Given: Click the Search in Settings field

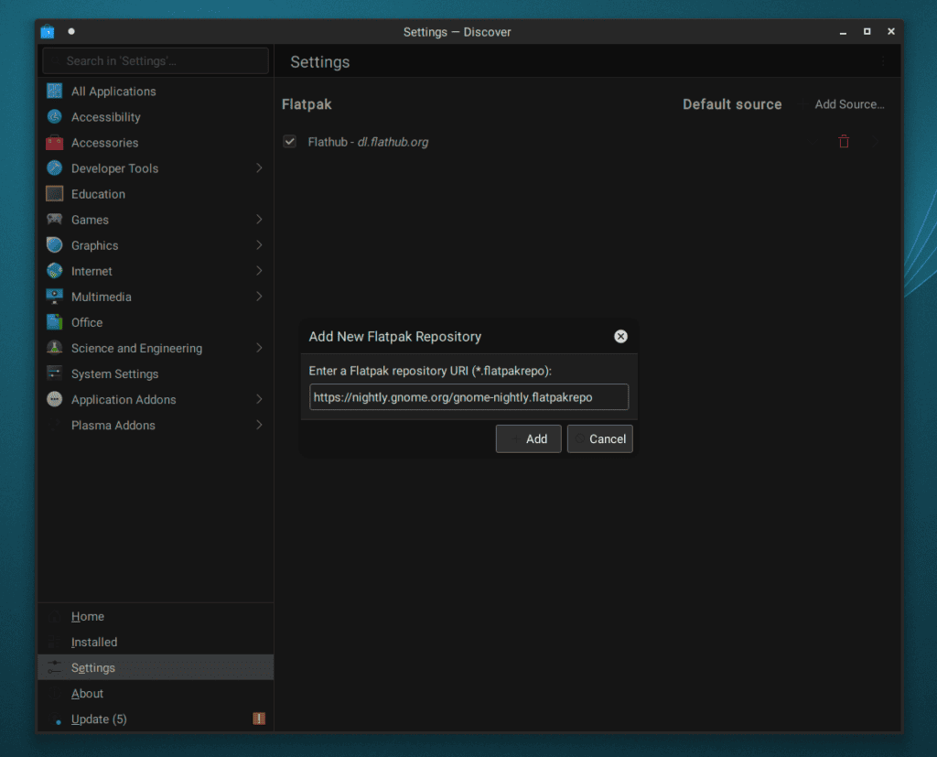Looking at the screenshot, I should (156, 61).
